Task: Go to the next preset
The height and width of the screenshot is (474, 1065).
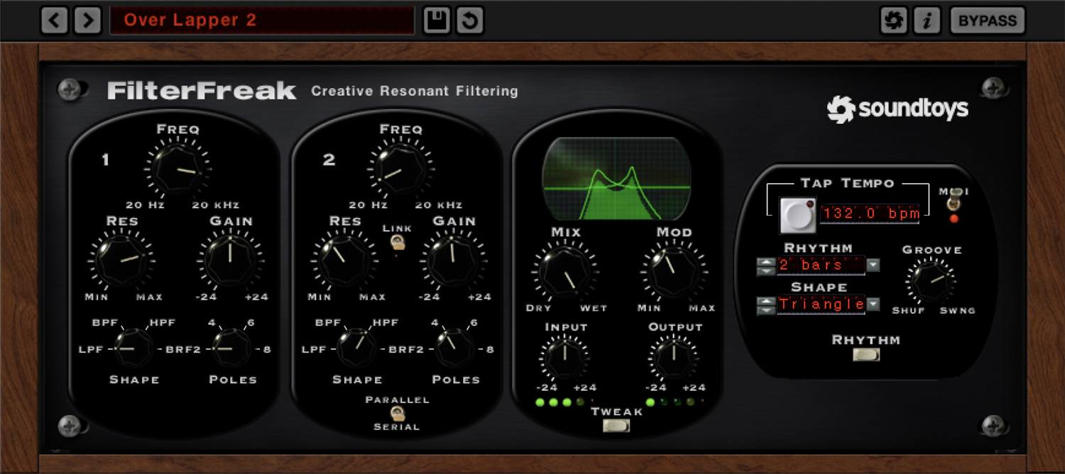Action: pos(87,21)
